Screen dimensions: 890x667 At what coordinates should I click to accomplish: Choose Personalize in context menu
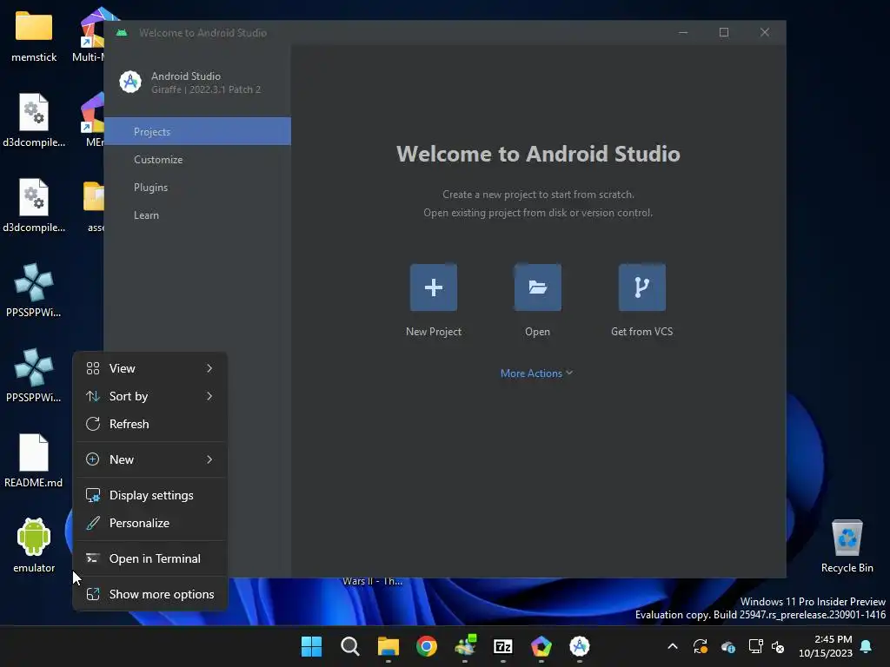[150, 523]
